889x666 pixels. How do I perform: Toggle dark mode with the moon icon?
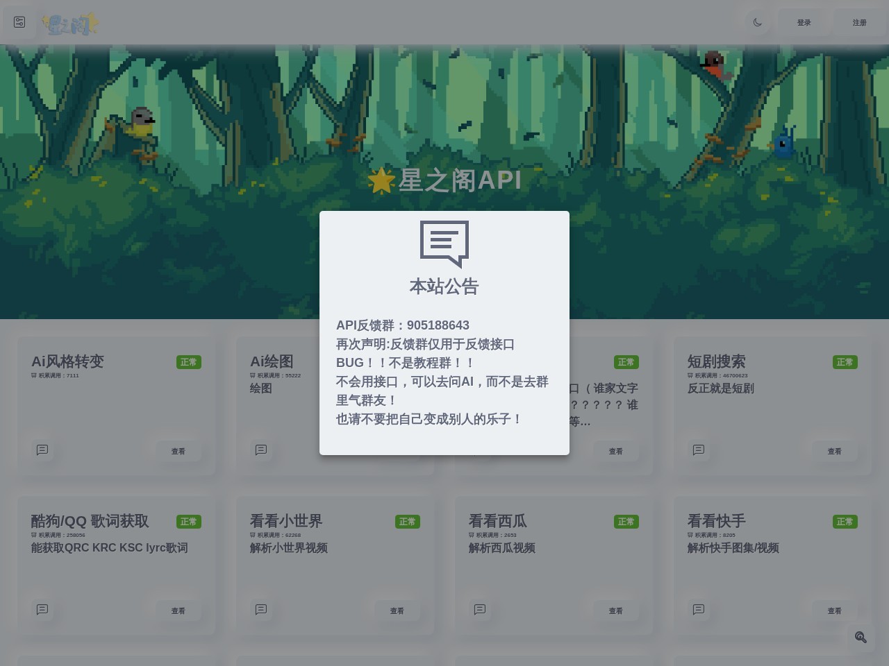point(756,22)
